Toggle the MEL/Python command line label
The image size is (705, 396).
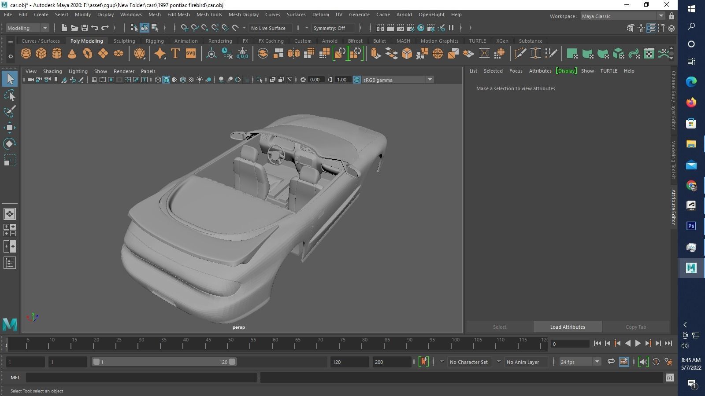(15, 378)
